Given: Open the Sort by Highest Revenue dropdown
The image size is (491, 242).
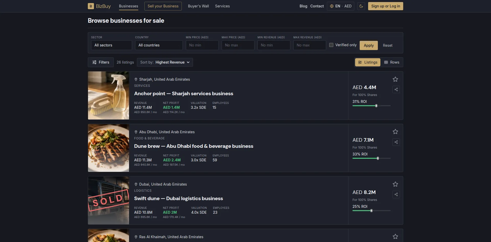Looking at the screenshot, I should point(165,62).
